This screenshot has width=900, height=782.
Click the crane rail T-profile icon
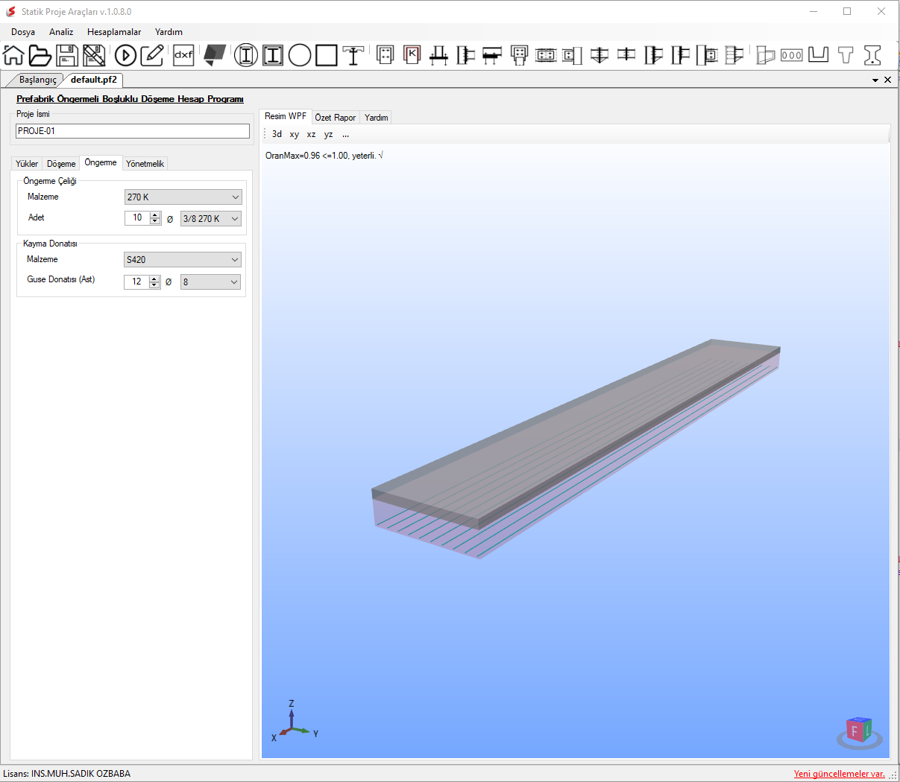click(x=353, y=55)
